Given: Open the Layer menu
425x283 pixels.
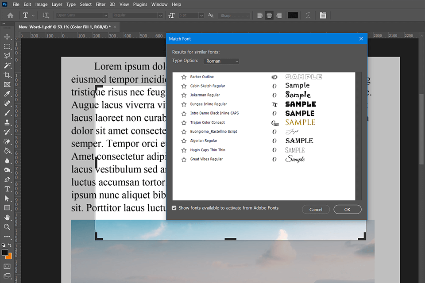Looking at the screenshot, I should tap(57, 4).
